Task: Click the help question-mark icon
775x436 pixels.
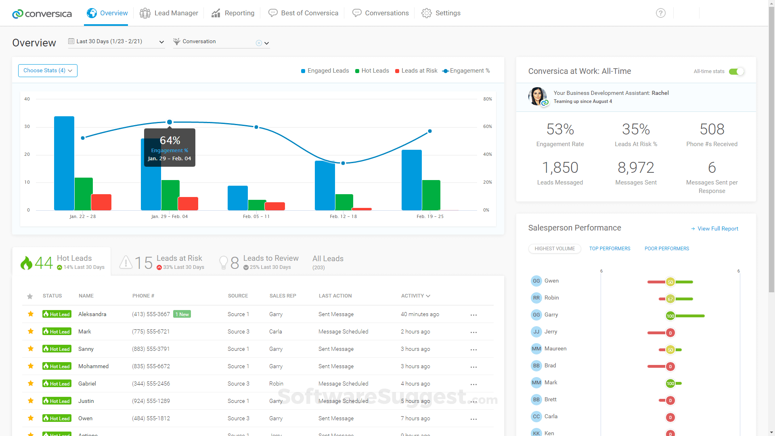Action: click(x=661, y=13)
